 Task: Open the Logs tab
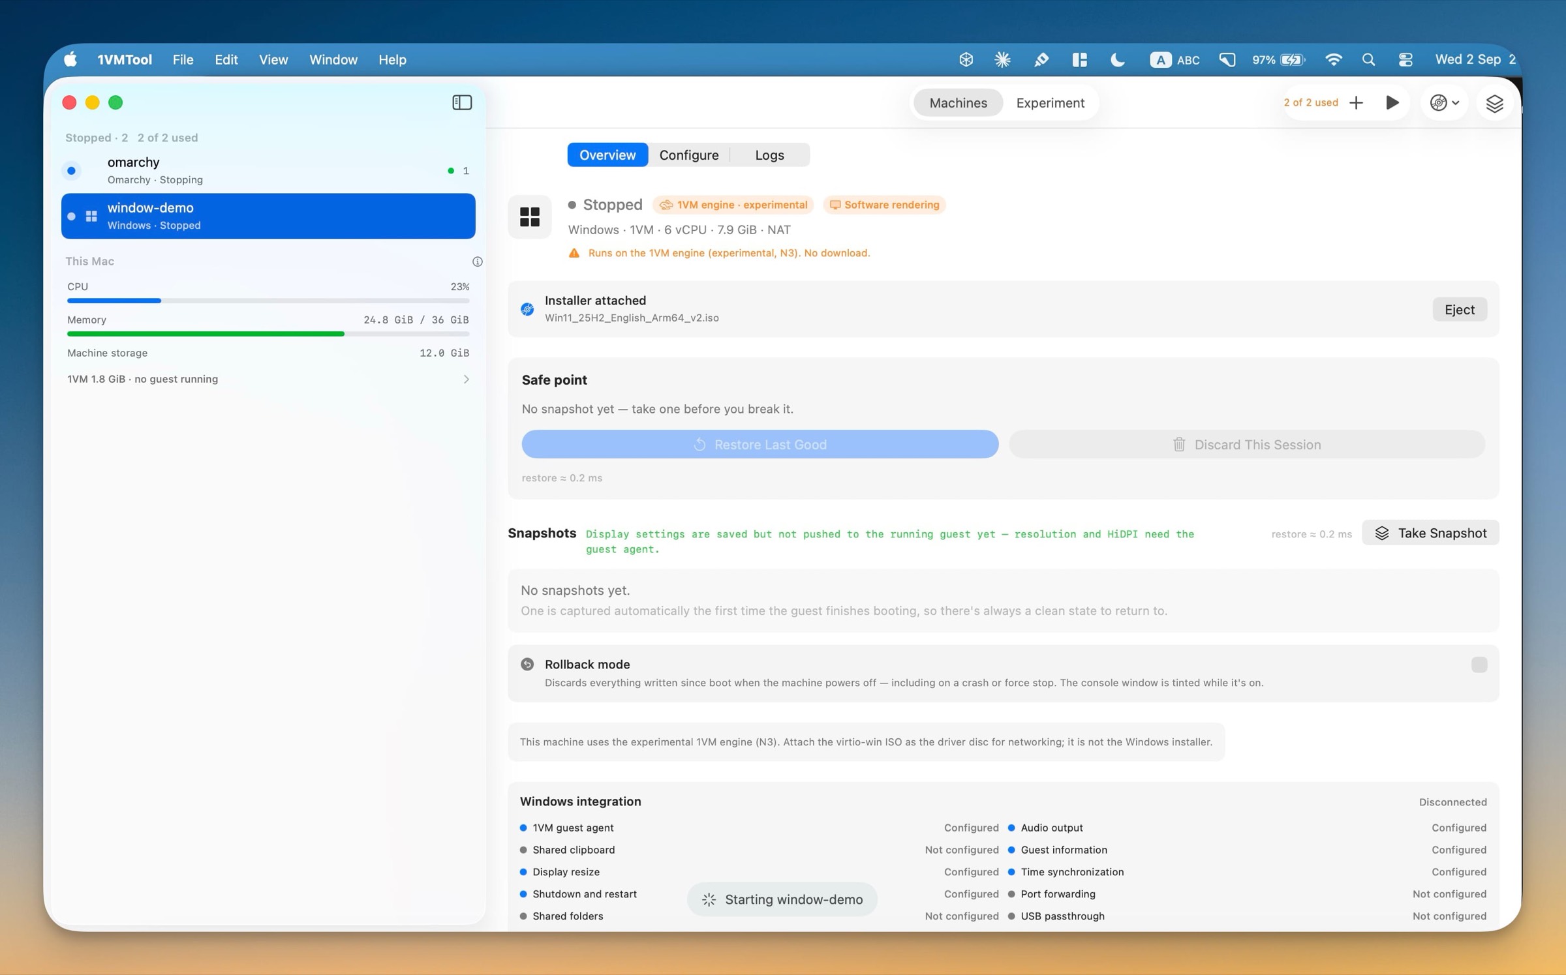(x=769, y=155)
